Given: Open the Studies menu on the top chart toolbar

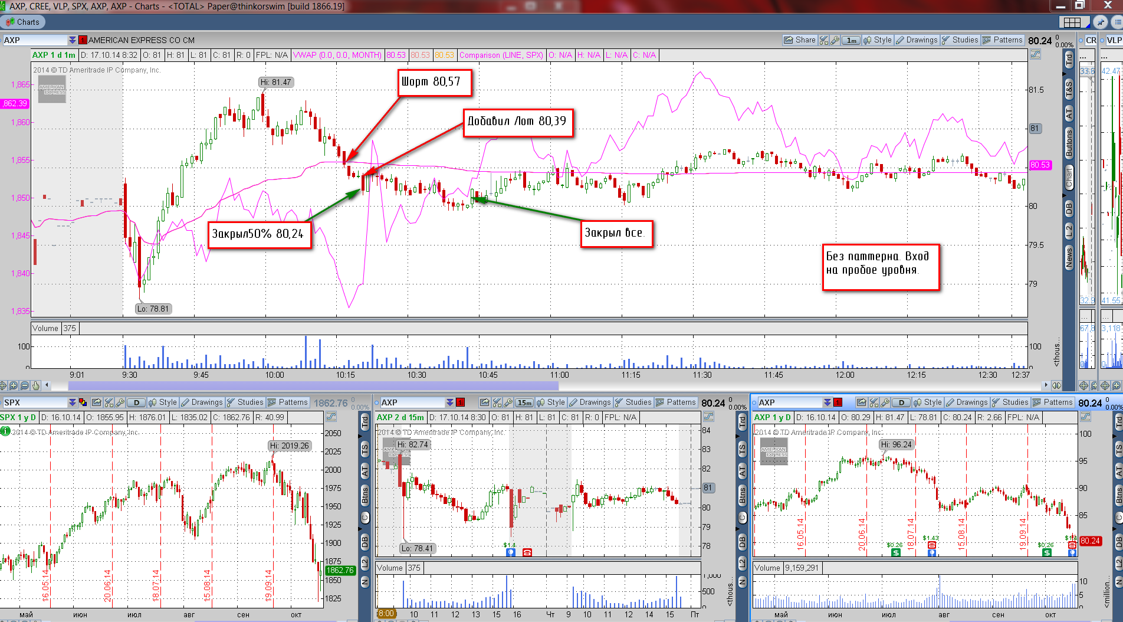Looking at the screenshot, I should [960, 40].
